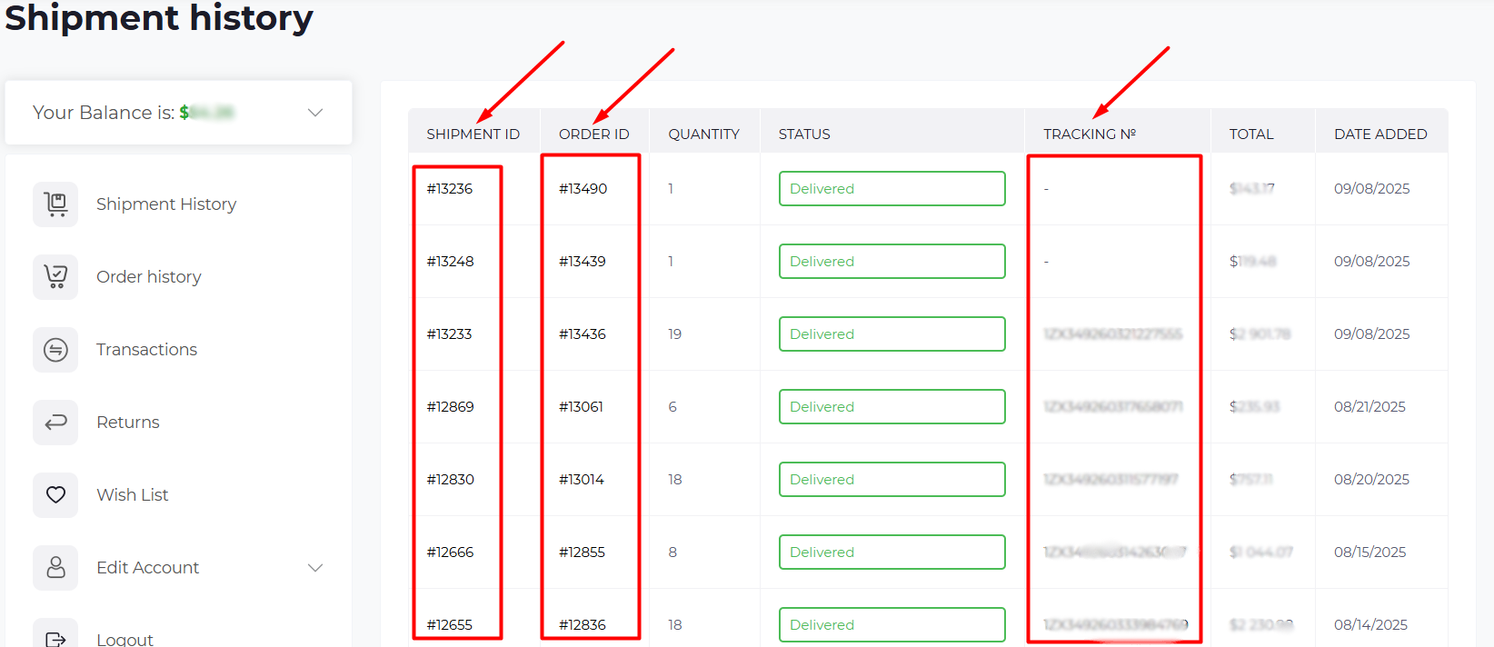This screenshot has height=647, width=1494.
Task: Click shipment ID #12655
Action: coord(450,625)
